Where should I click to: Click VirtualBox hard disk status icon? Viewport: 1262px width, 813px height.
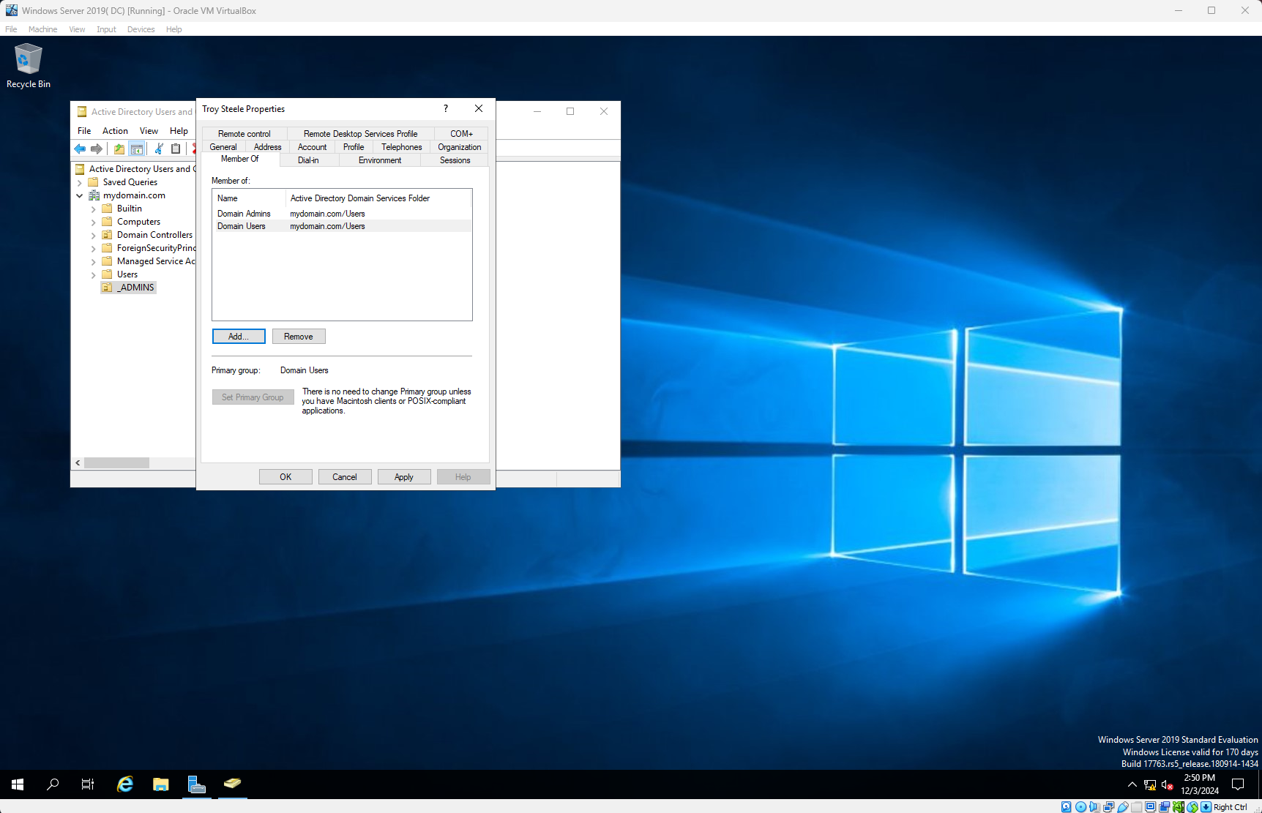point(1067,807)
